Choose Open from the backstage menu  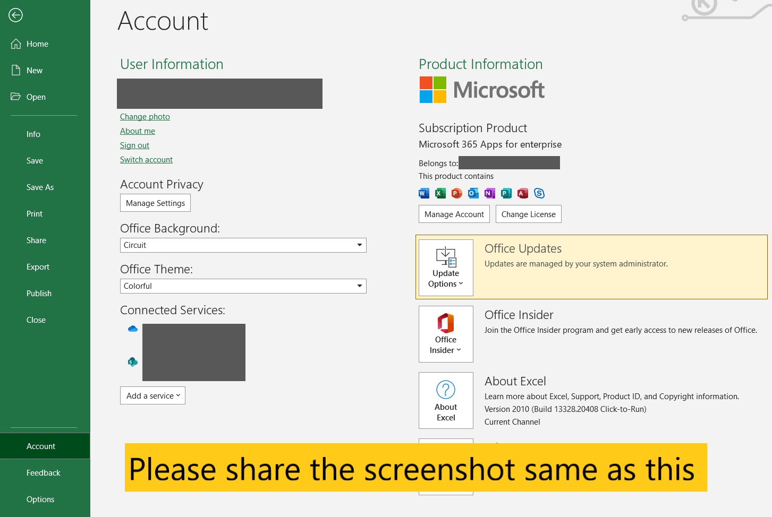45,97
